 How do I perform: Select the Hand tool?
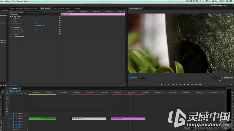pyautogui.click(x=7, y=112)
